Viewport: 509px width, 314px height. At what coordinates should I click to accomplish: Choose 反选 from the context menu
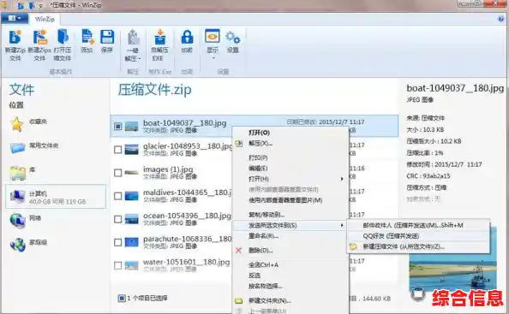point(254,275)
